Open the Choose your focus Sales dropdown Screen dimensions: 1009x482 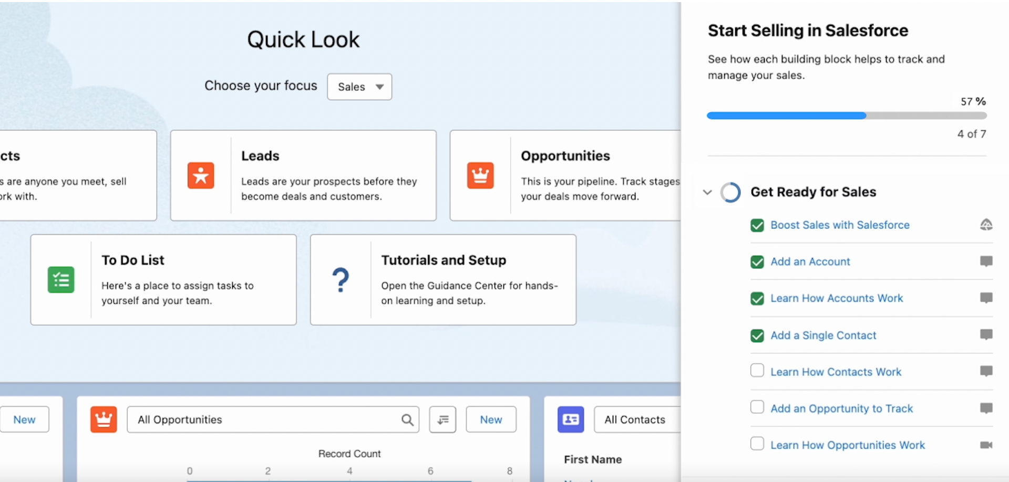[359, 87]
